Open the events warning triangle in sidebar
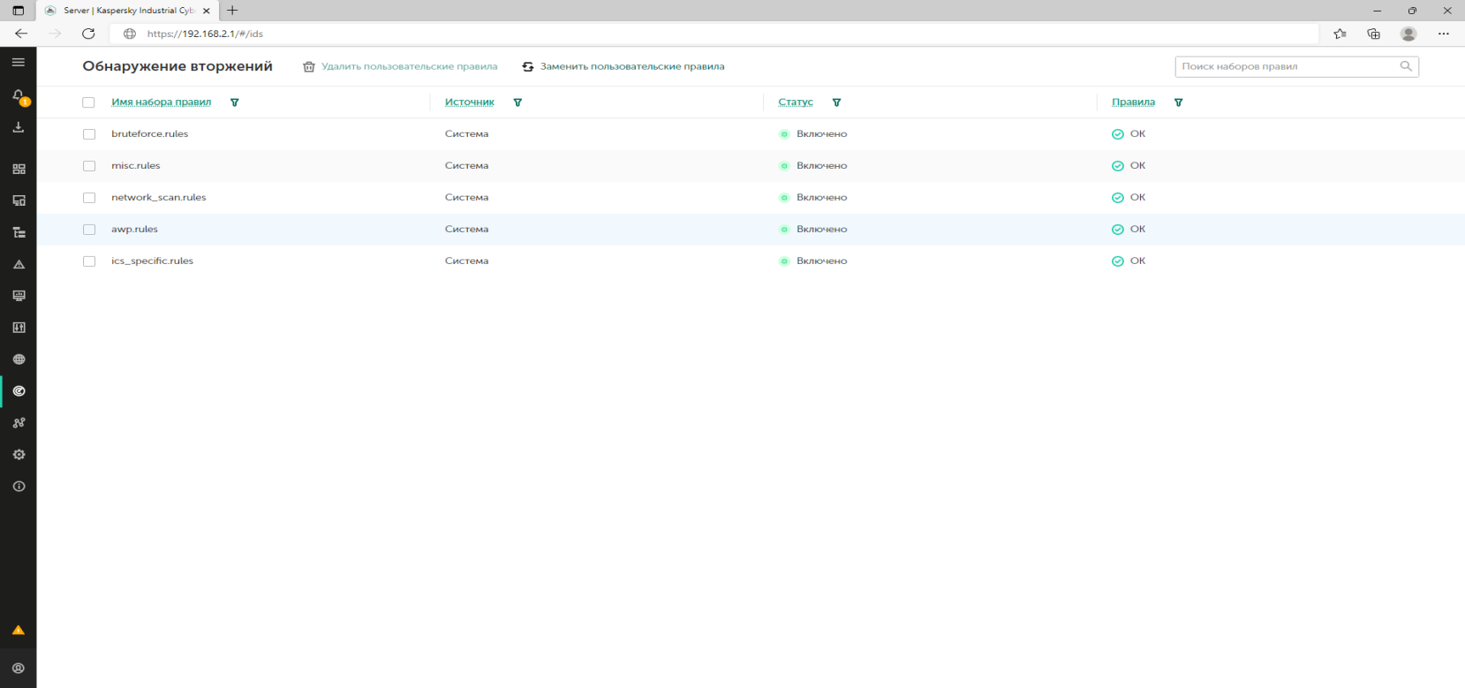Screen dimensions: 1465x688 [x=19, y=264]
